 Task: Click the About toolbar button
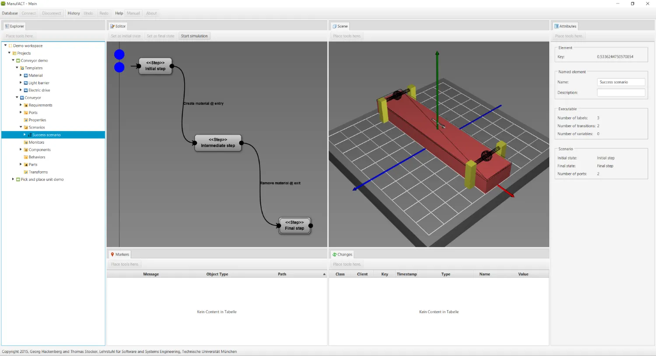[151, 13]
